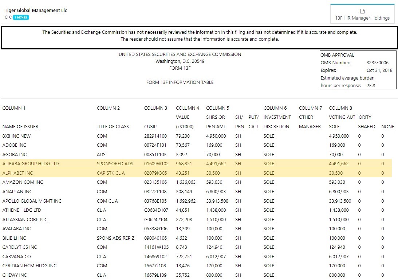Click the VALUE column header
This screenshot has width=398, height=280.
click(182, 117)
